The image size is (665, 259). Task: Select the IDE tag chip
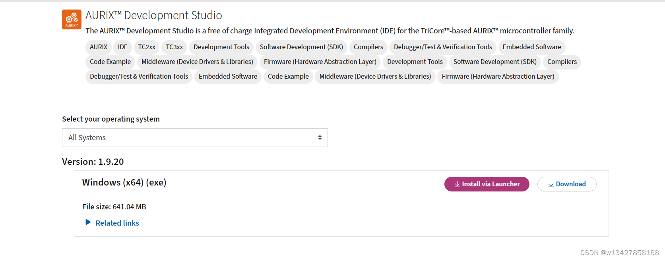pyautogui.click(x=122, y=47)
